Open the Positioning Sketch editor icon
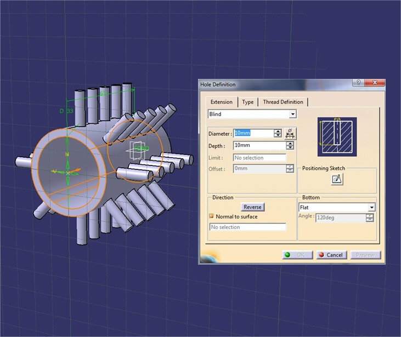The width and height of the screenshot is (401, 337). tap(337, 179)
